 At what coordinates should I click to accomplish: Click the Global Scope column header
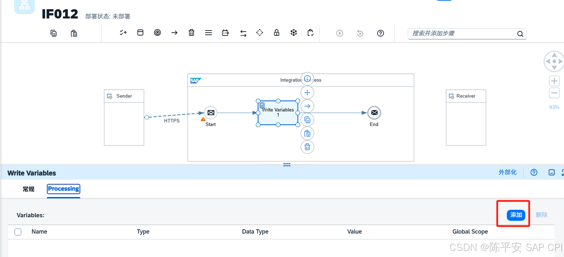[x=470, y=231]
